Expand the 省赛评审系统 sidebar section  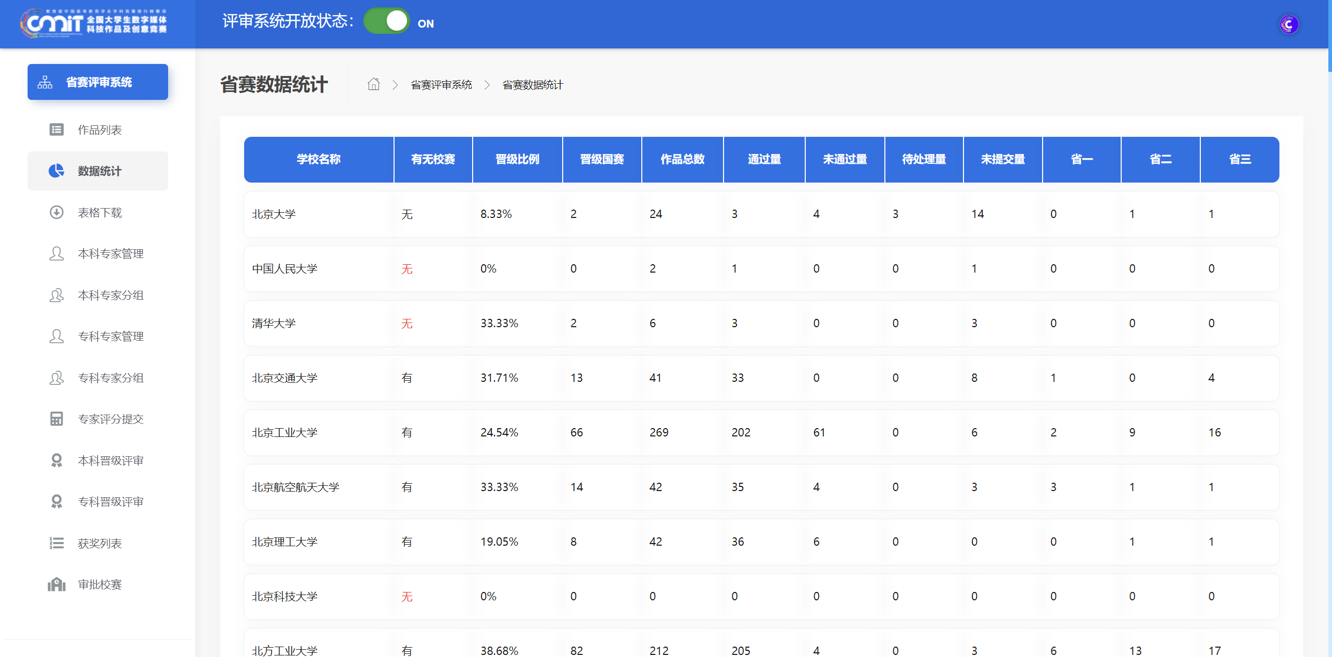pyautogui.click(x=98, y=82)
